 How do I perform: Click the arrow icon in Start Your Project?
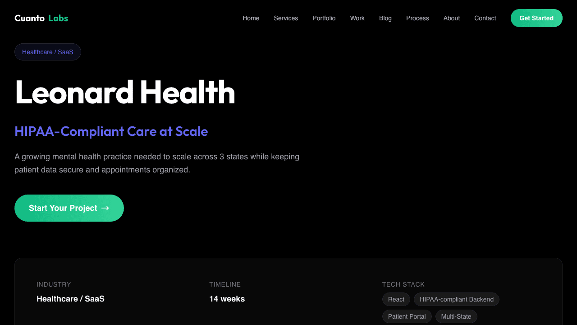(x=105, y=208)
